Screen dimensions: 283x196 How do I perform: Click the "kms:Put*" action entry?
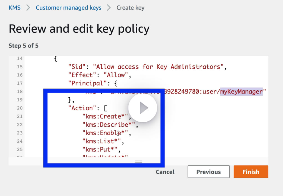[x=101, y=149]
